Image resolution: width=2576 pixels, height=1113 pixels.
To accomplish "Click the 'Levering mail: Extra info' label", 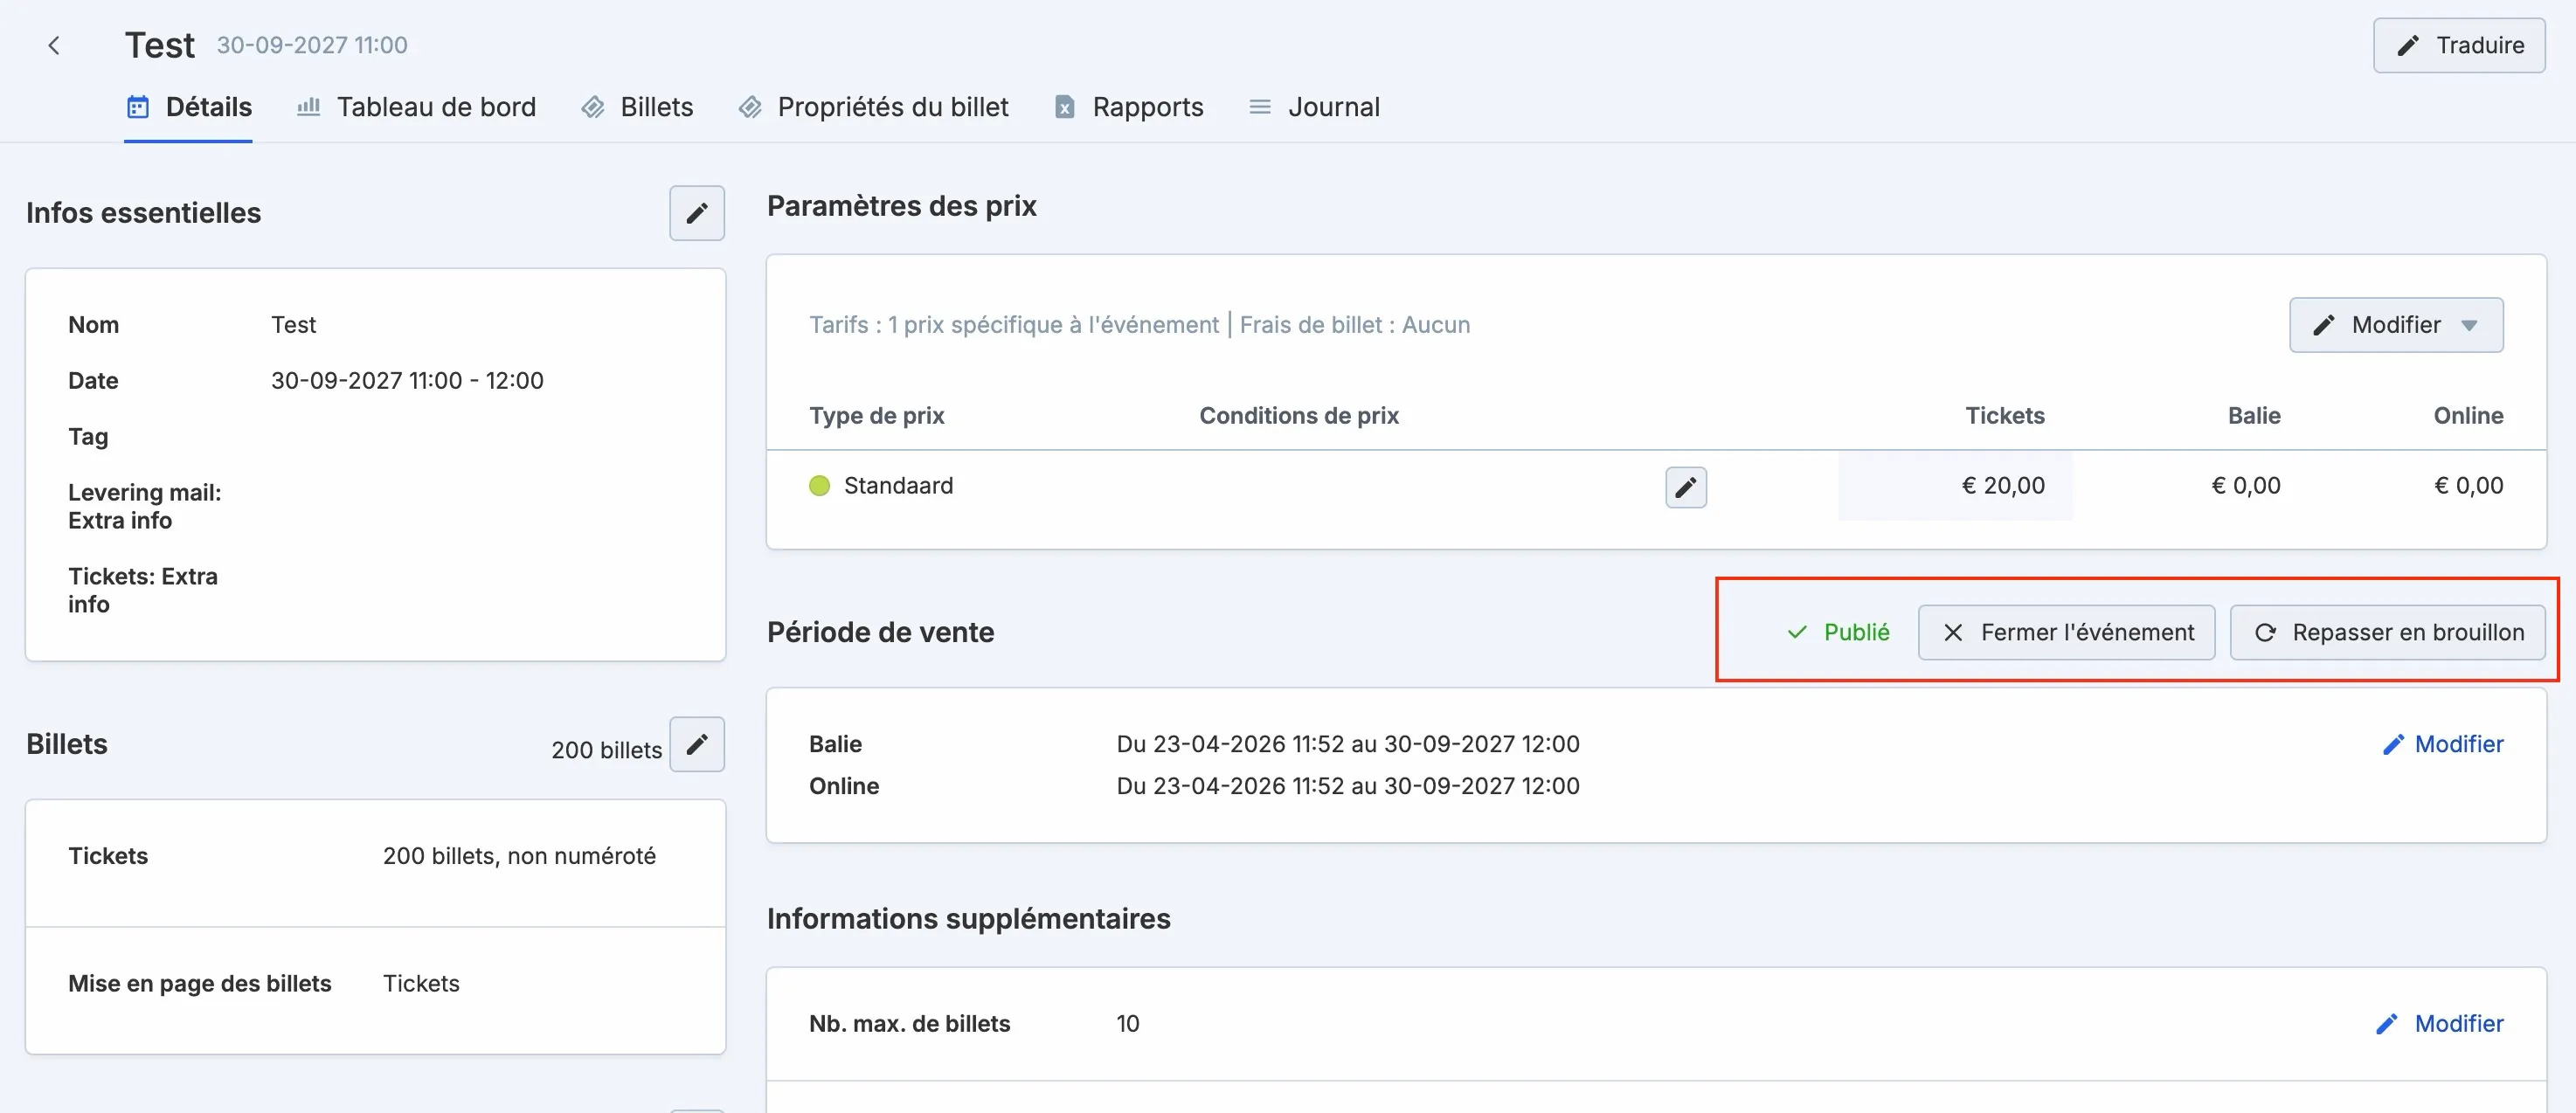I will coord(145,507).
